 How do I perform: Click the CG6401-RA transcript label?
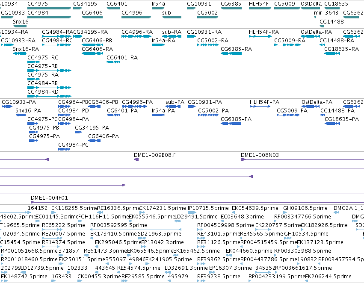[122, 58]
